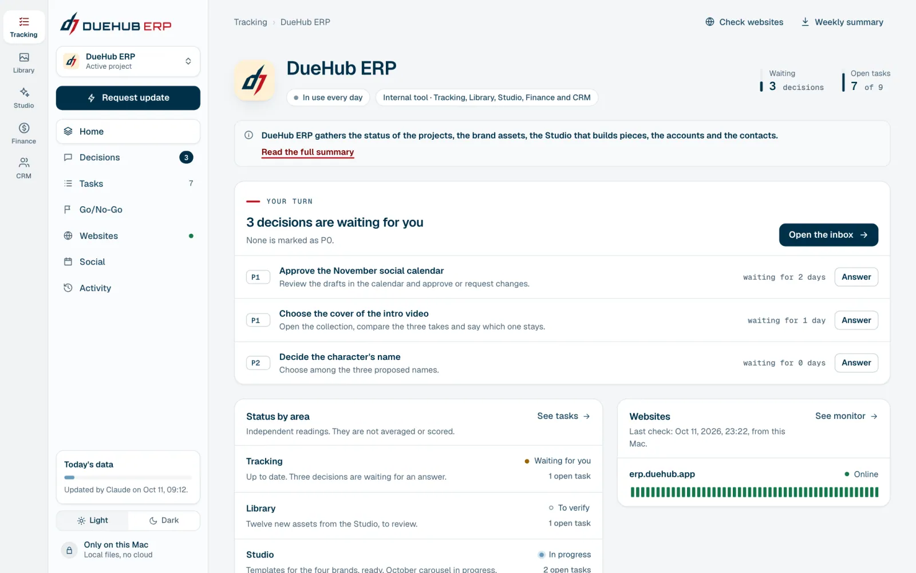Click the globe icon for Websites in sidebar
Viewport: 916px width, 573px height.
(x=68, y=236)
